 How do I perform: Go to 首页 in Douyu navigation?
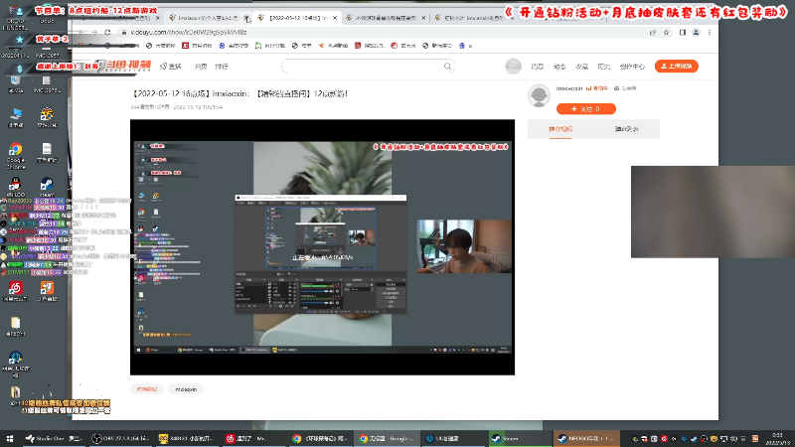coord(201,67)
